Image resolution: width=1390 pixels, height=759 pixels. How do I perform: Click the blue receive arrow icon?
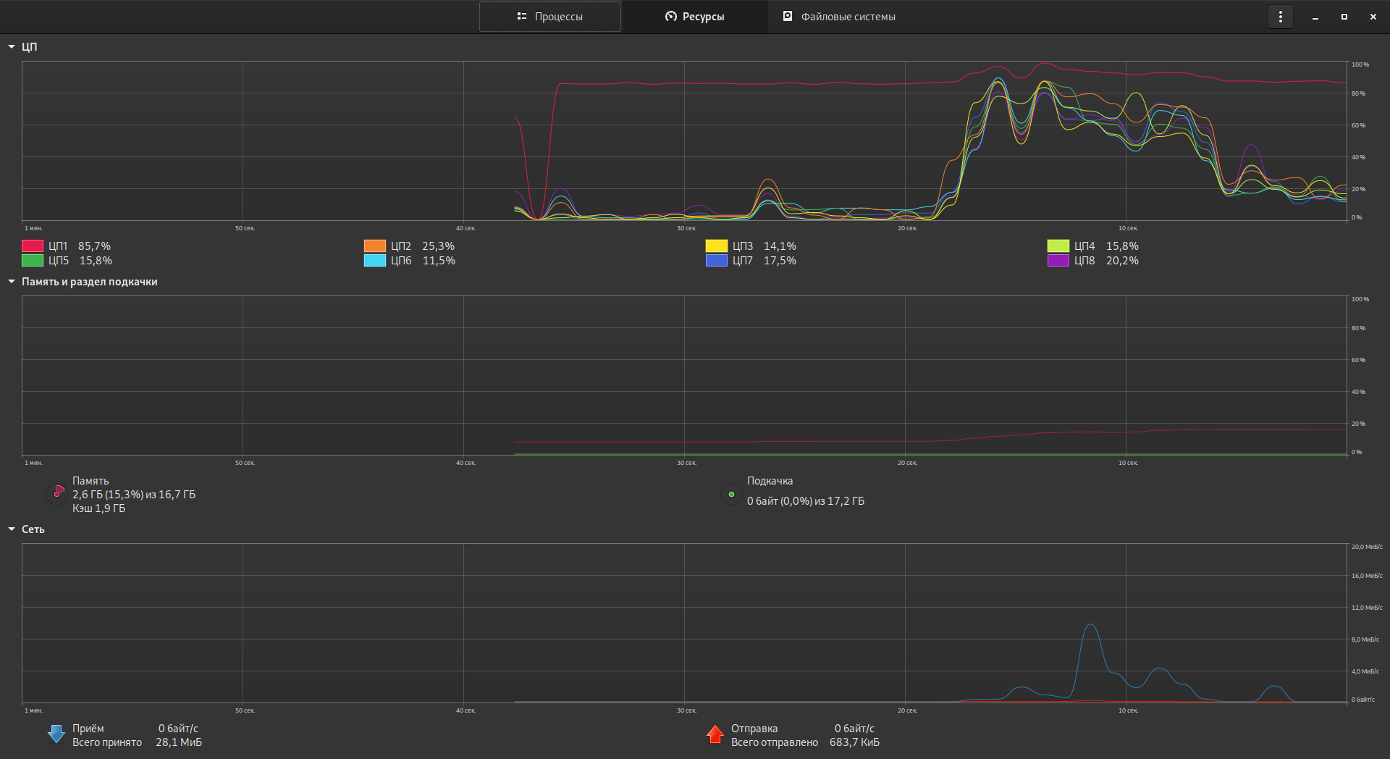pyautogui.click(x=56, y=734)
